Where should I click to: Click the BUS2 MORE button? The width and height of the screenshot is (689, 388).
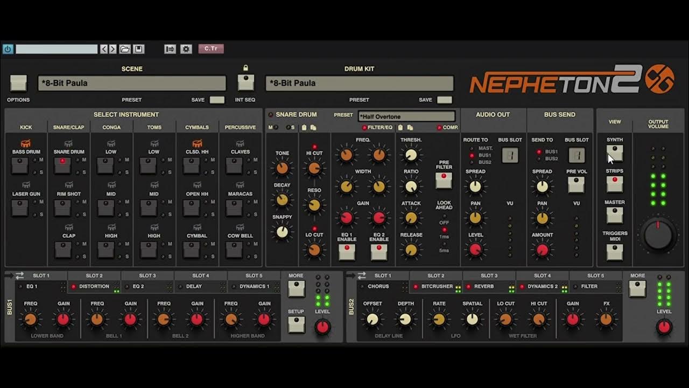637,288
